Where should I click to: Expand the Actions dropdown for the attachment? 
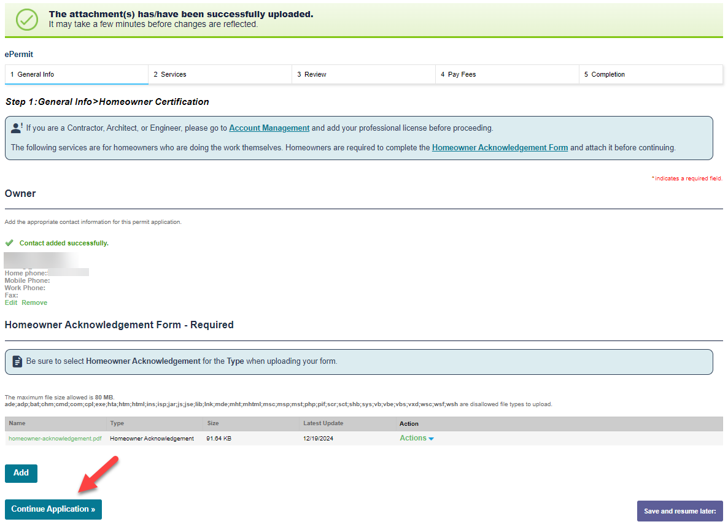pos(417,438)
